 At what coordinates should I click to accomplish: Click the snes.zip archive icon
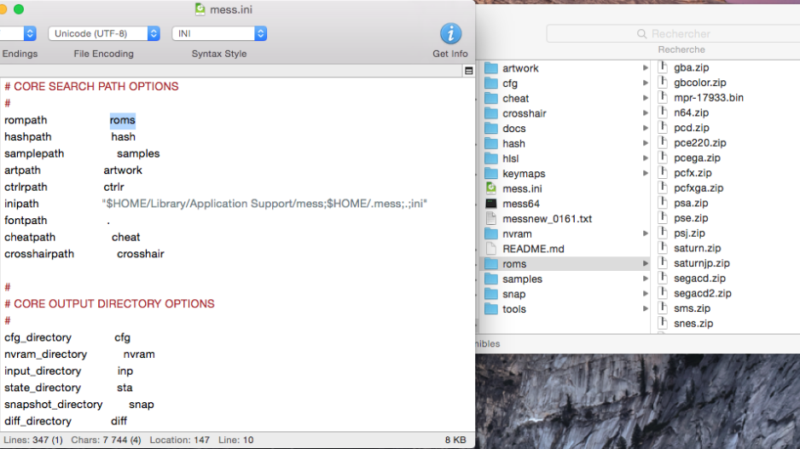[x=664, y=324]
